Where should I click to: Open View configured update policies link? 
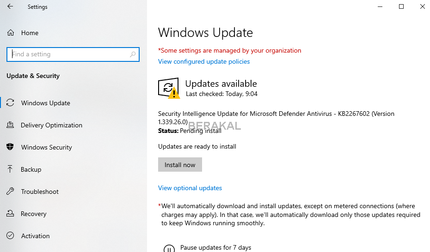204,61
